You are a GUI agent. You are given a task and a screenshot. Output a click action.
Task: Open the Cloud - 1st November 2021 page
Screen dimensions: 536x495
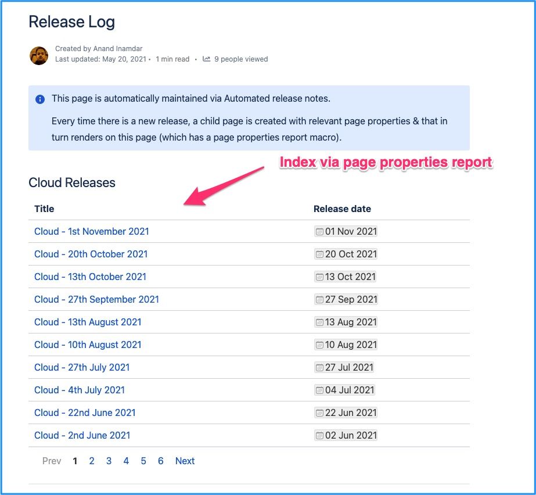pyautogui.click(x=91, y=231)
